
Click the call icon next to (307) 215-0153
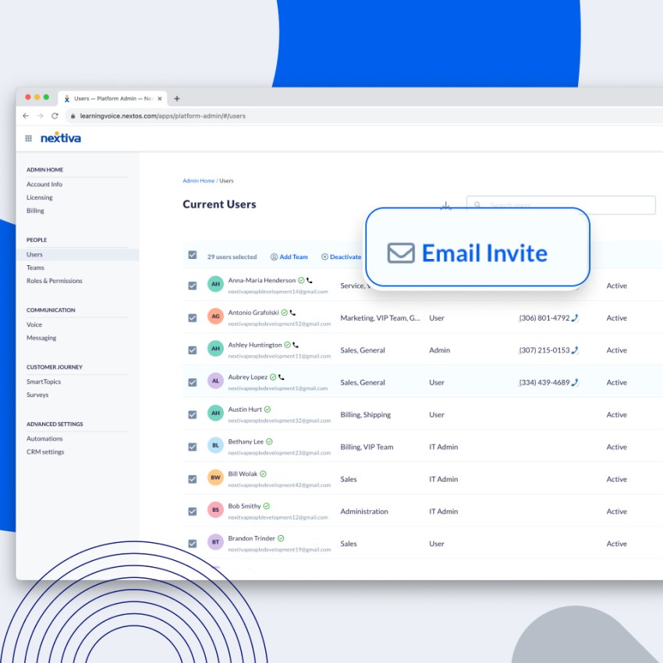[x=575, y=350]
